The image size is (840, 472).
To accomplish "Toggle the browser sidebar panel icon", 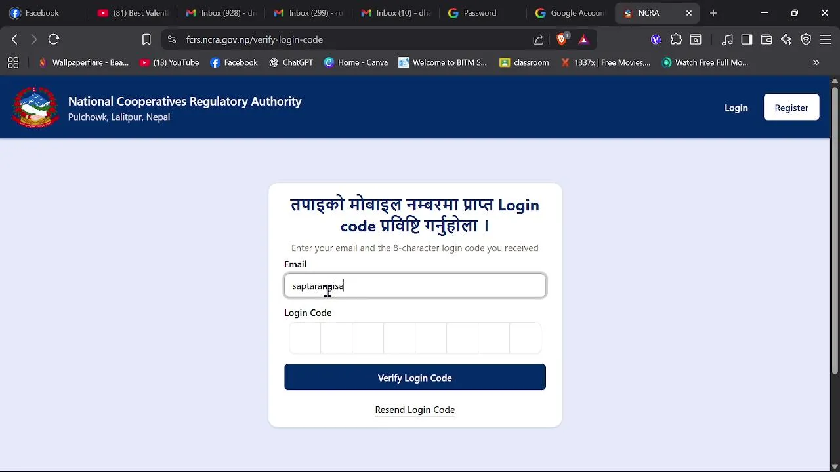I will pyautogui.click(x=747, y=39).
